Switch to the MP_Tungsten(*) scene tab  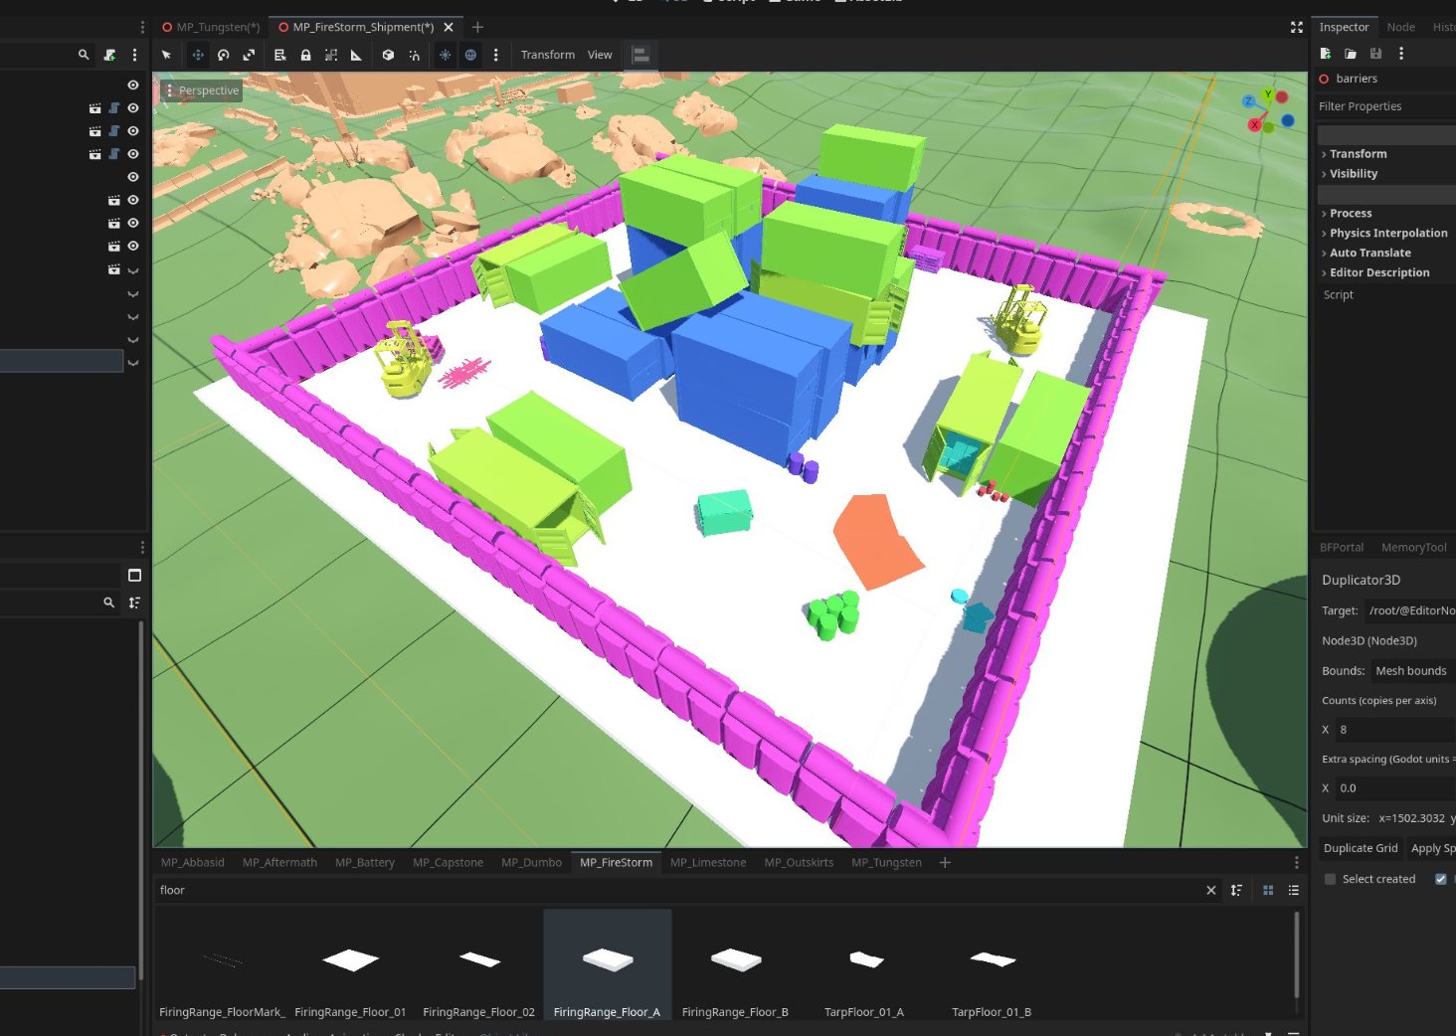[x=211, y=27]
